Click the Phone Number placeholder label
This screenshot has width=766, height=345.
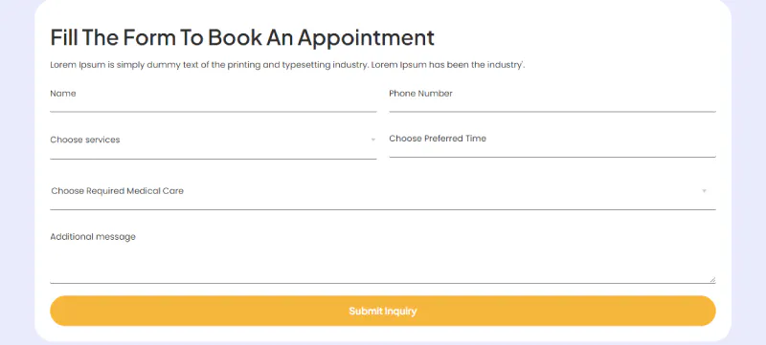click(x=420, y=94)
